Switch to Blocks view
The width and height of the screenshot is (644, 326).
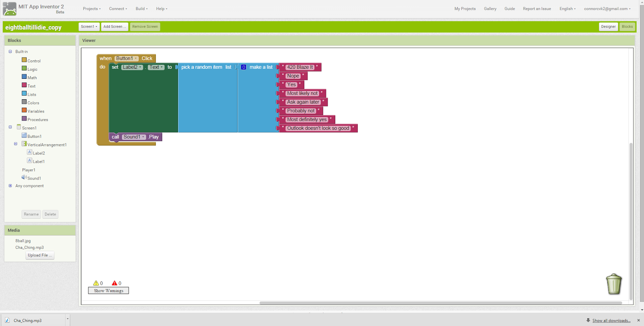[627, 27]
